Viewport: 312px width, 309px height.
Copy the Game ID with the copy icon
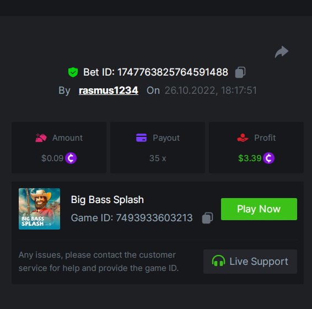pos(207,218)
